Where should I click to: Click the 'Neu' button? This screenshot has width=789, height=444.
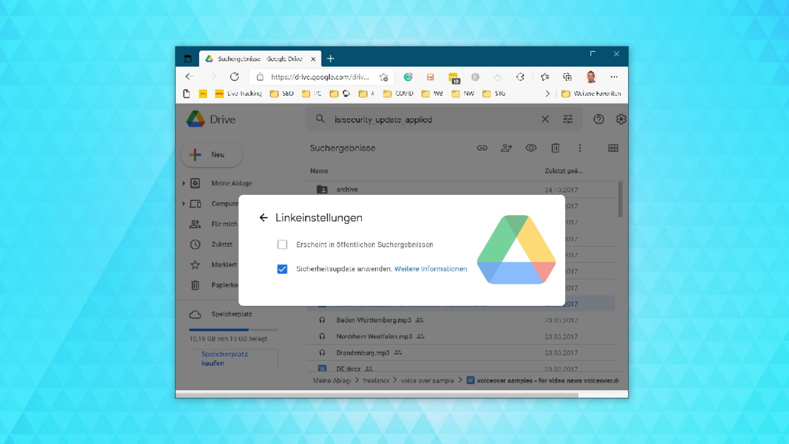point(212,154)
